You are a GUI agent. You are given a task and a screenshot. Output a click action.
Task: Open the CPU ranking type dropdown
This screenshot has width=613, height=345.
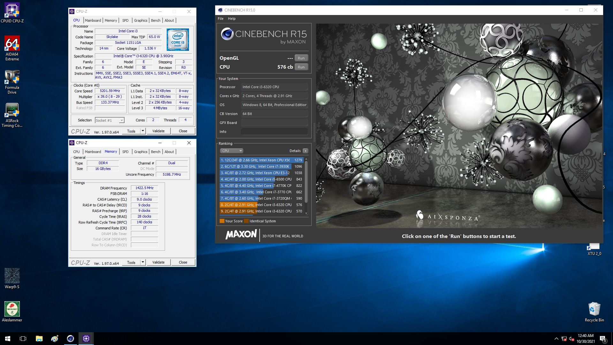pos(231,151)
